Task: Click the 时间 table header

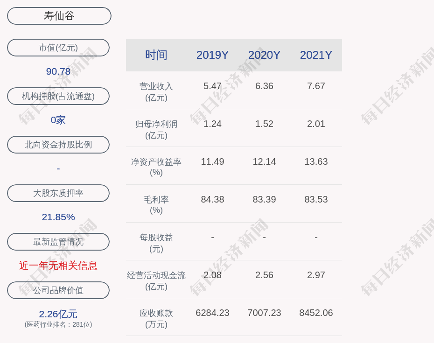Action: pos(156,55)
